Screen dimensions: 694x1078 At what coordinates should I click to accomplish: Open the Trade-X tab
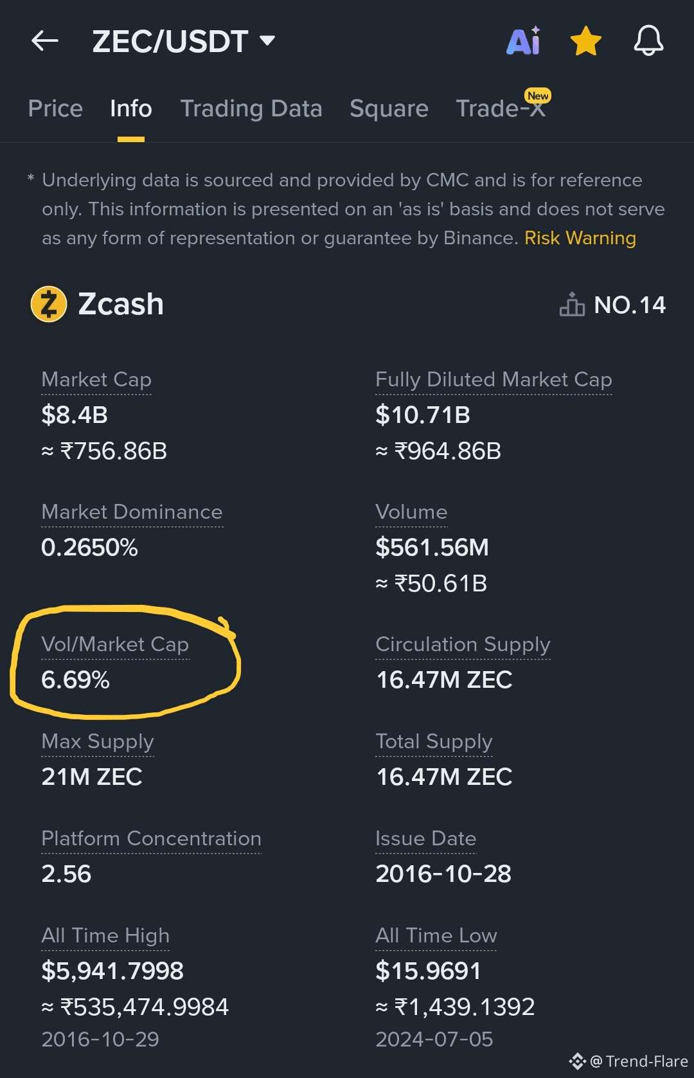point(501,109)
